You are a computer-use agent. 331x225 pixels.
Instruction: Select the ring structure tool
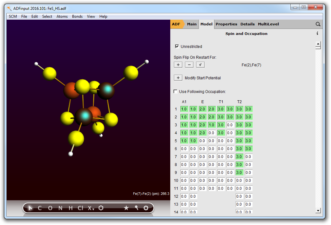tap(101, 208)
